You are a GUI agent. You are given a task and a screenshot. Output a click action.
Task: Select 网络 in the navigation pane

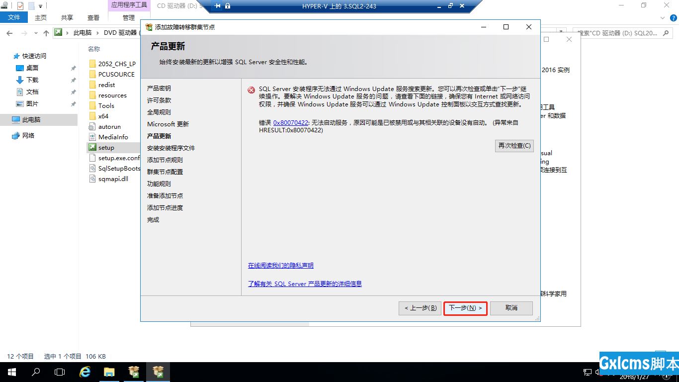[28, 136]
